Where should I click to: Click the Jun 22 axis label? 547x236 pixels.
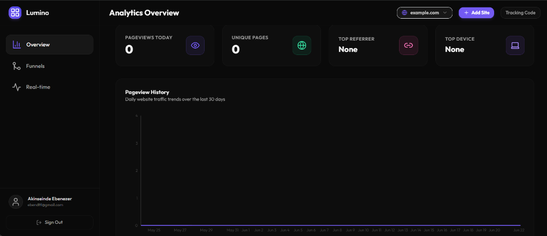click(519, 230)
